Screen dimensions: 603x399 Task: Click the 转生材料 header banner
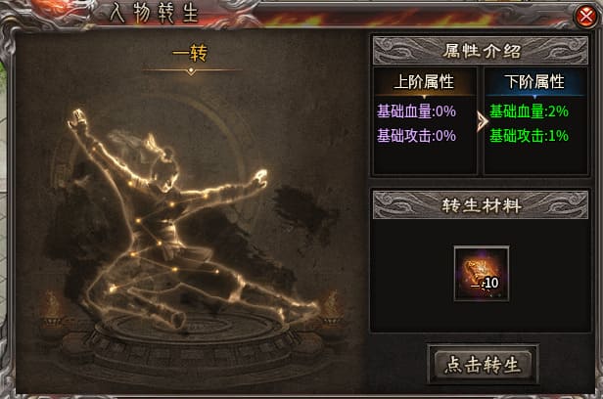point(481,205)
